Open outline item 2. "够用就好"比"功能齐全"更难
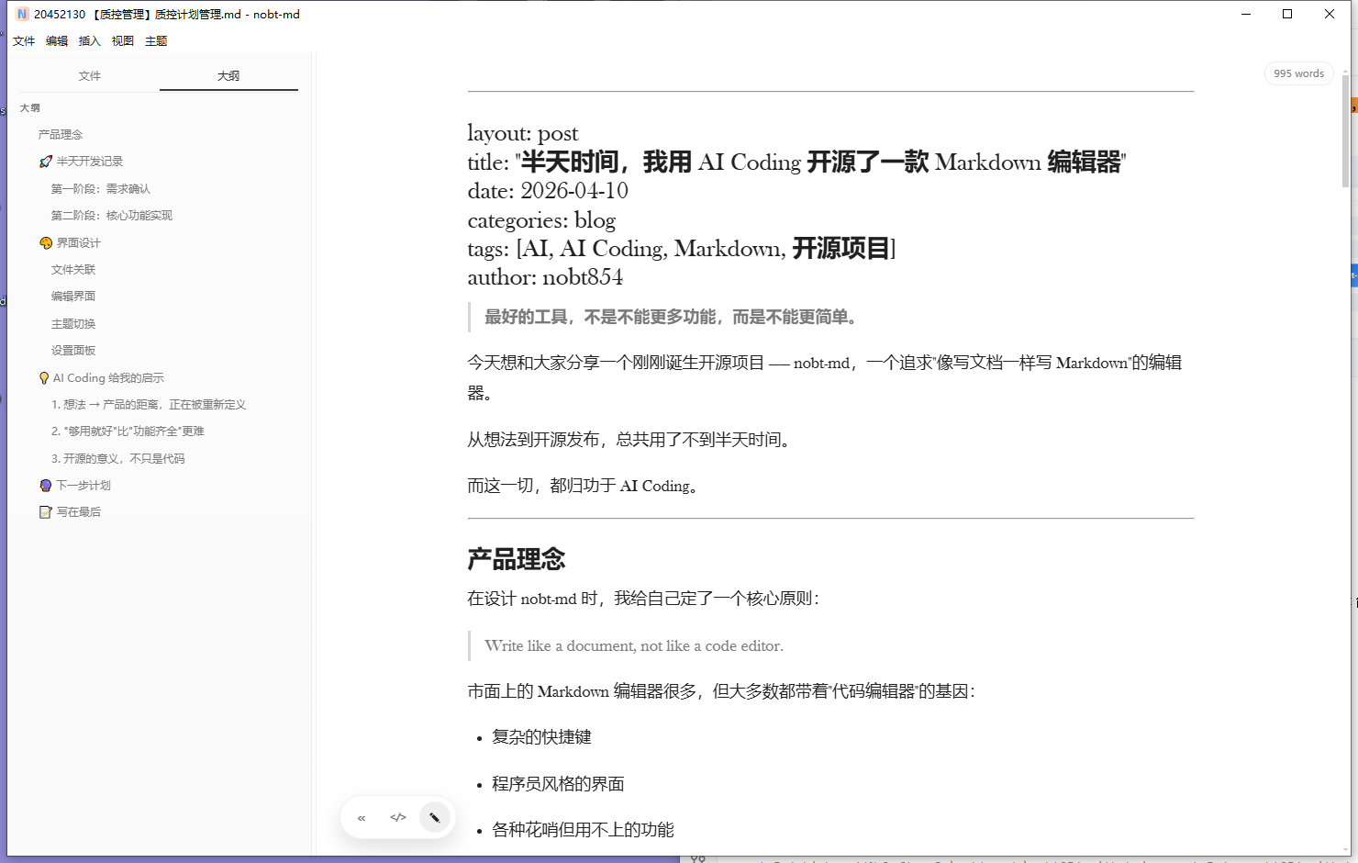 click(128, 431)
